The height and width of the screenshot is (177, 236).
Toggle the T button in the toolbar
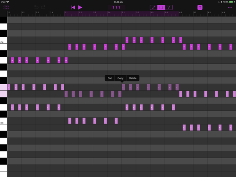click(x=200, y=7)
